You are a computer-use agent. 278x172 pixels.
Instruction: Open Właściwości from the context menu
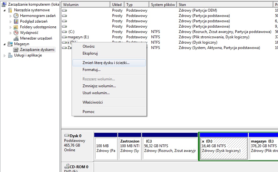(x=92, y=102)
